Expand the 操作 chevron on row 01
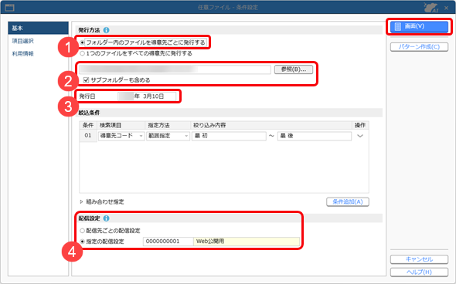The height and width of the screenshot is (284, 456). point(360,136)
